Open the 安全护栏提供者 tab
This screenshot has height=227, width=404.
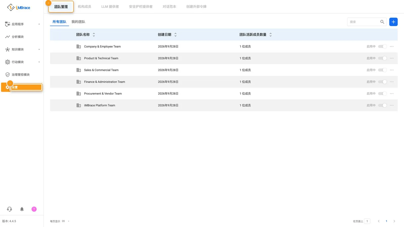[141, 7]
